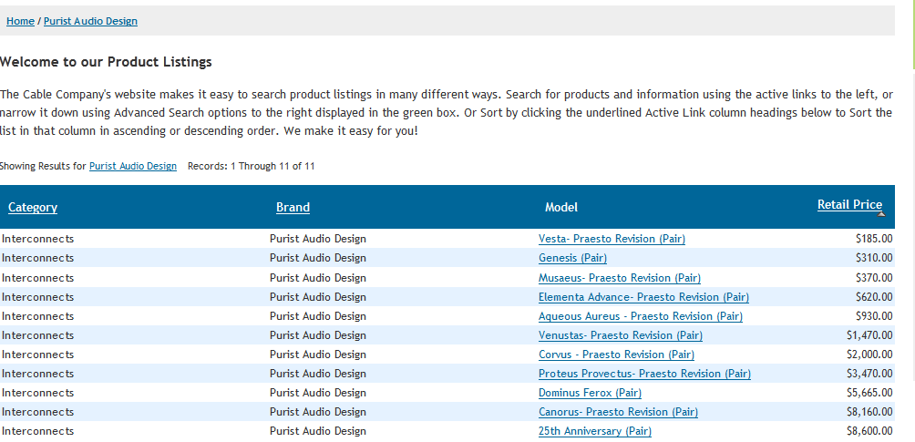This screenshot has height=442, width=915.
Task: Click the Model column header text
Action: (561, 207)
